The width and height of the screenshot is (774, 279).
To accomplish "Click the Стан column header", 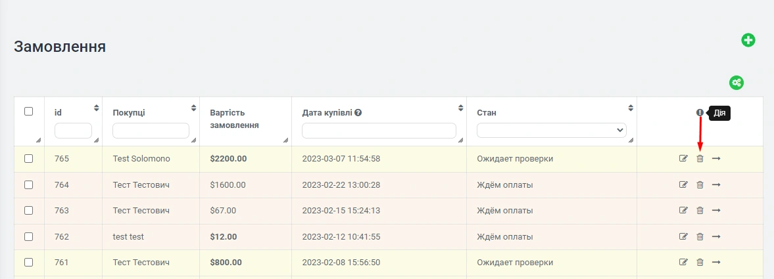I will [487, 113].
